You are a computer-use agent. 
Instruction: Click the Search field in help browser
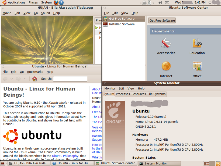tap(70, 79)
